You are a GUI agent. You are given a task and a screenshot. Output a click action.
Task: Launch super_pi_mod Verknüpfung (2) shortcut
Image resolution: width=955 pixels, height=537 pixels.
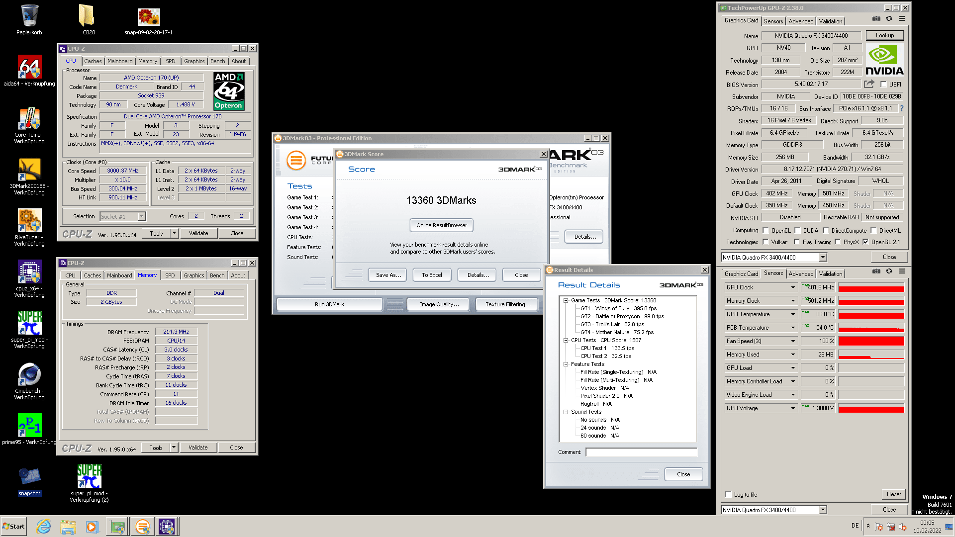point(89,483)
